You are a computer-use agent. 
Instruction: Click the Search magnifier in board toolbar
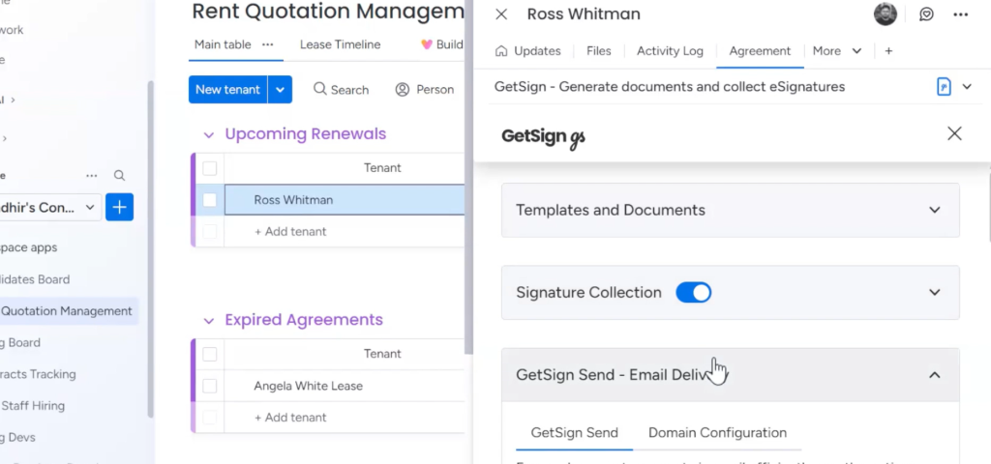(320, 89)
